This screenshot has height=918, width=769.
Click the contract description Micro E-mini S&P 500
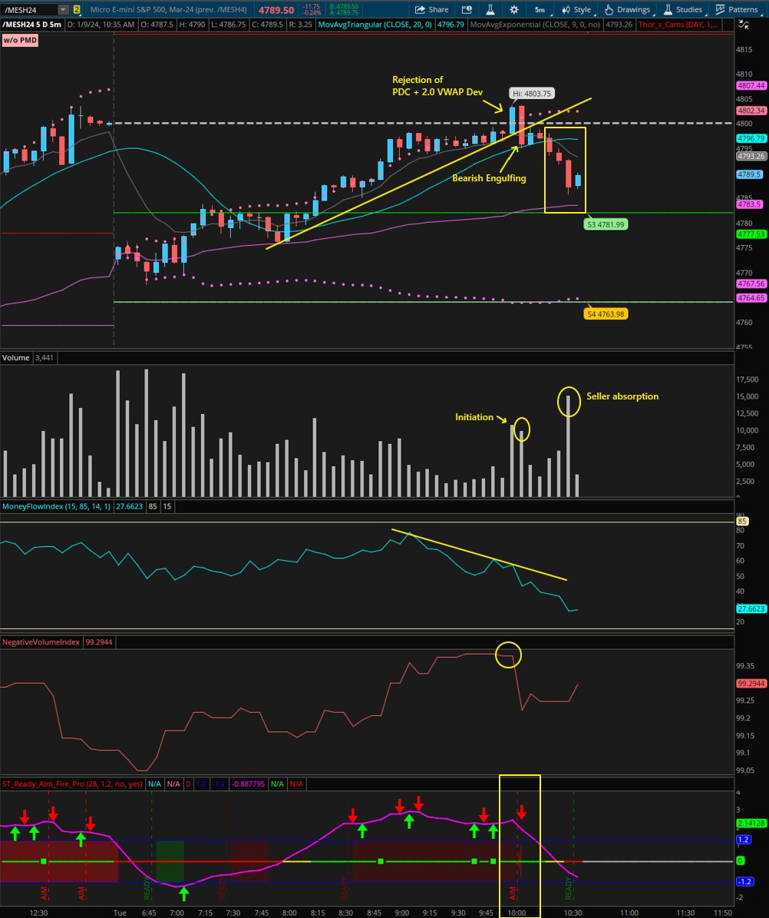click(168, 10)
